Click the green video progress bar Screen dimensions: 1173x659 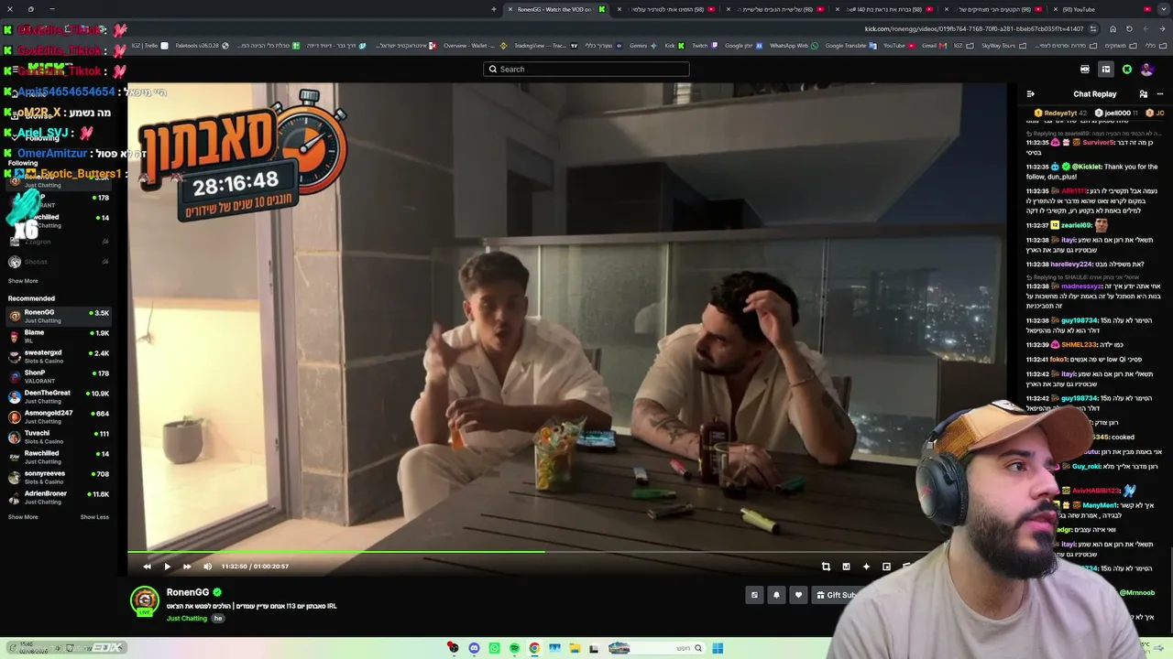tap(336, 552)
